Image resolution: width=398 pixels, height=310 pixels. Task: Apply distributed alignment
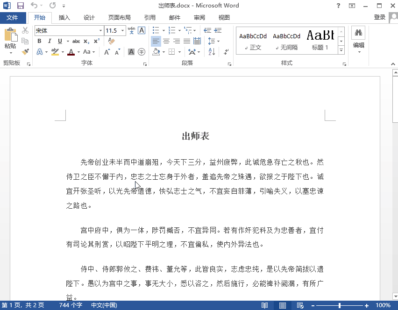(x=197, y=41)
